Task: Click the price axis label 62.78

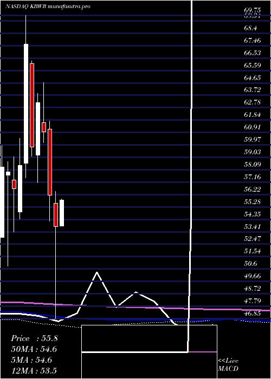Action: coord(253,102)
